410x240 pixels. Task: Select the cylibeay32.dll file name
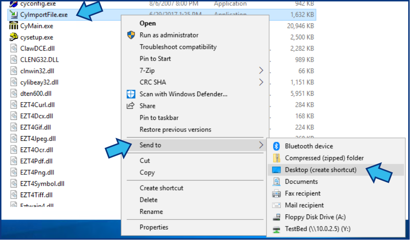(x=39, y=82)
